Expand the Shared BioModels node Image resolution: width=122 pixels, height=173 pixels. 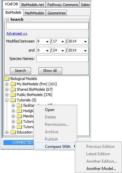tap(7, 89)
